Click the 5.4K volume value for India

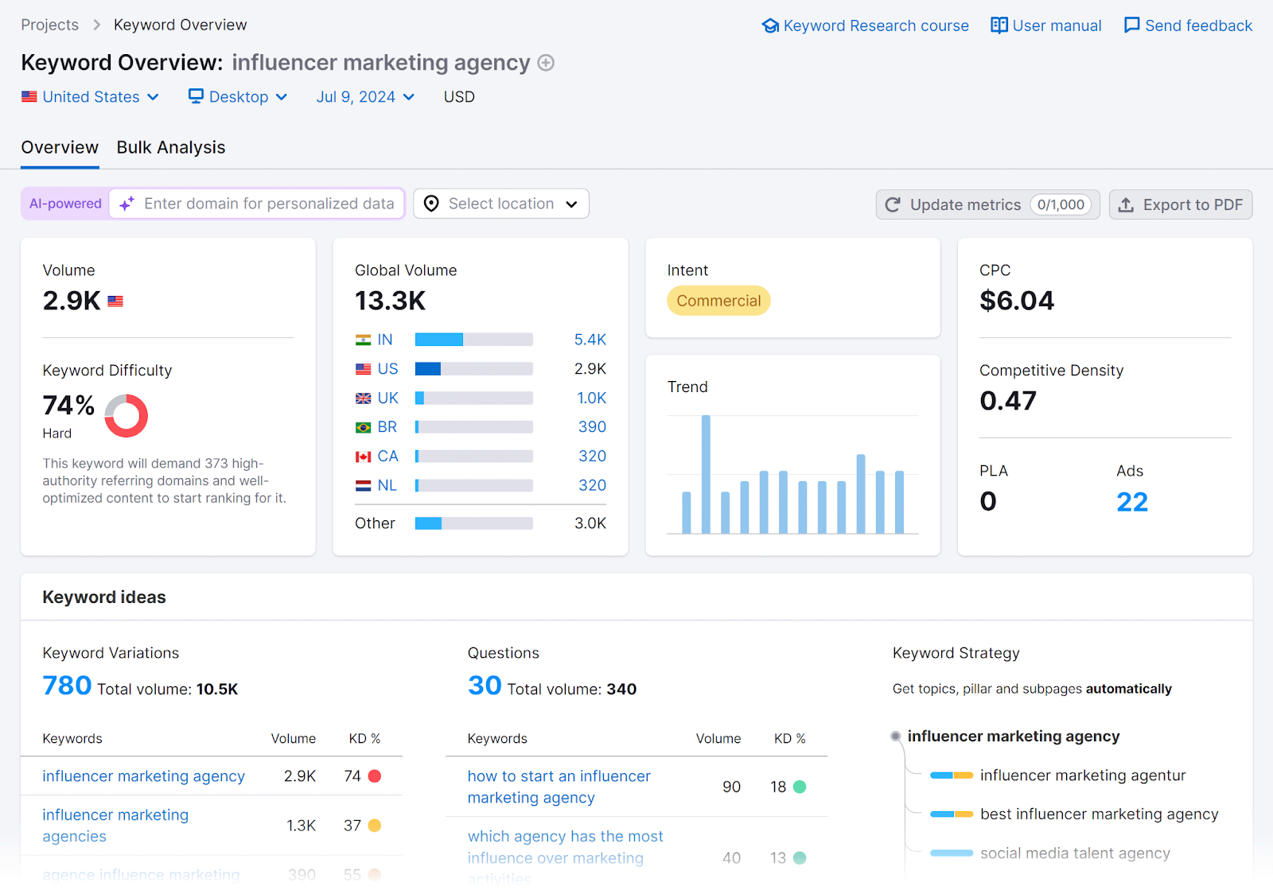[x=590, y=340]
